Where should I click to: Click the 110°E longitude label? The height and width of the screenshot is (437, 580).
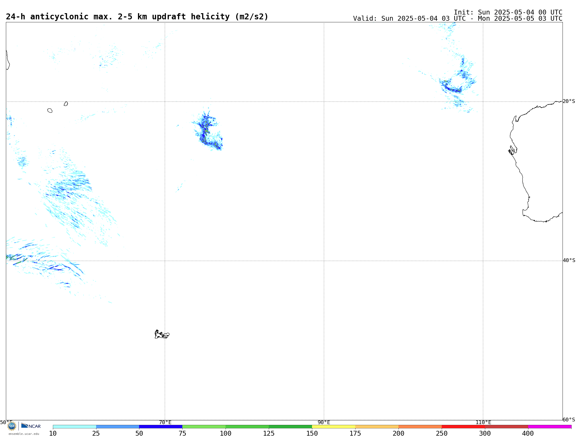pyautogui.click(x=483, y=422)
